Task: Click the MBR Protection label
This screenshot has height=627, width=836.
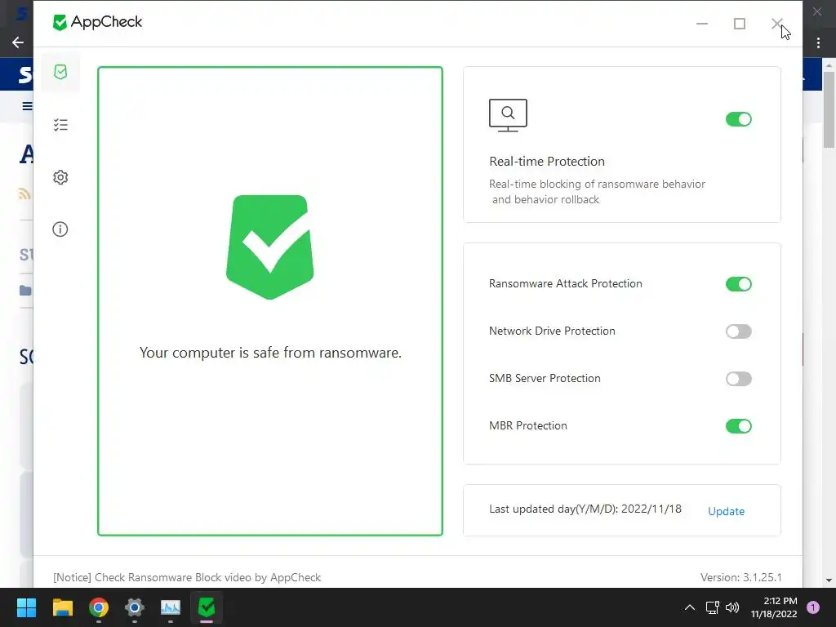Action: [528, 425]
